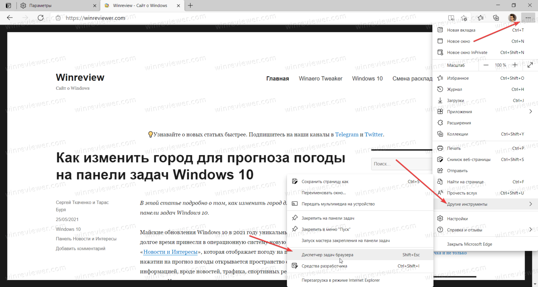Expand the Приложения submenu arrow
The width and height of the screenshot is (538, 287).
click(531, 112)
